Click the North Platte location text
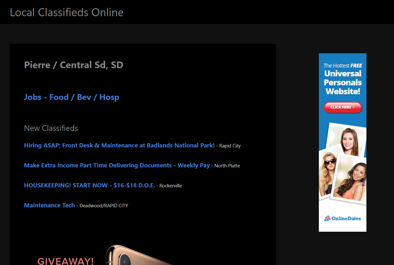 coord(227,166)
